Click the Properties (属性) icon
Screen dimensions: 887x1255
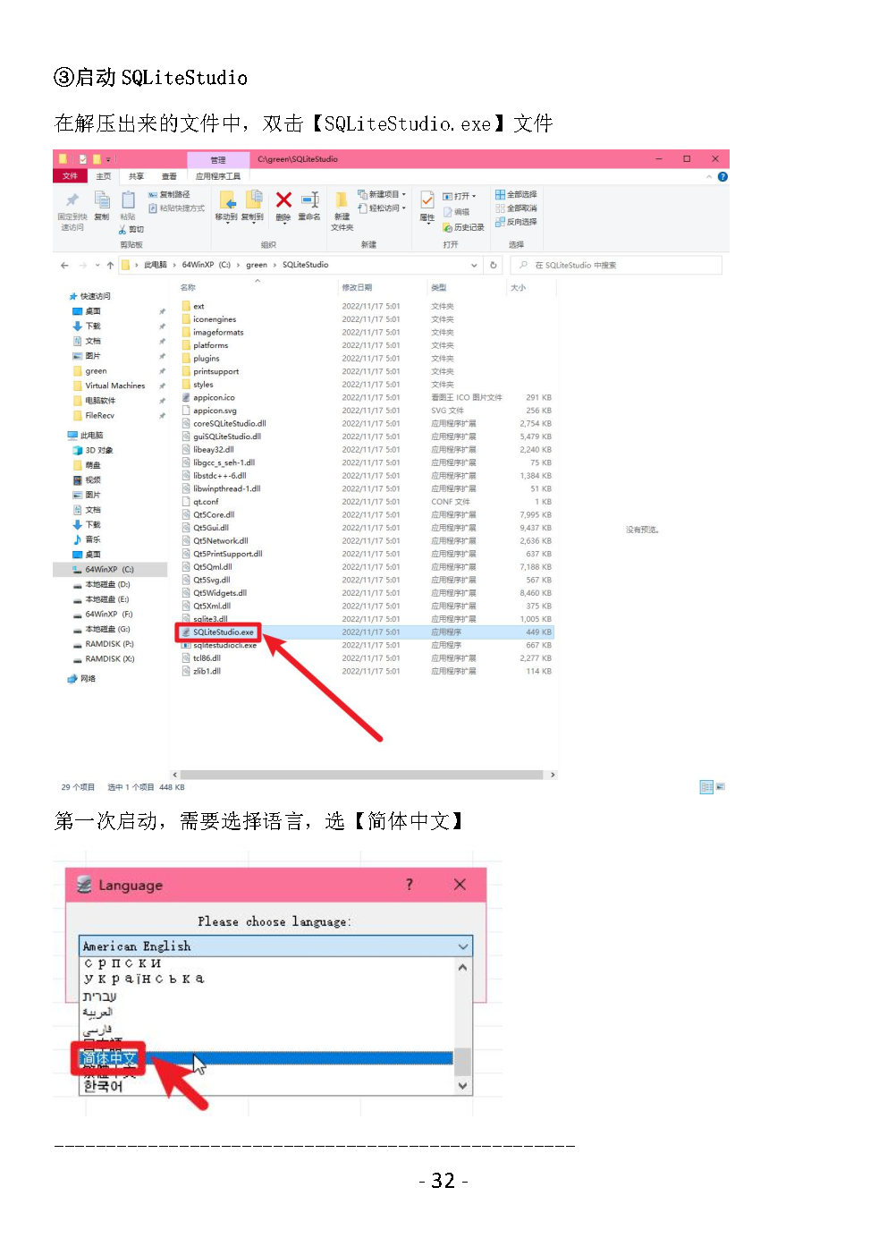[x=427, y=200]
